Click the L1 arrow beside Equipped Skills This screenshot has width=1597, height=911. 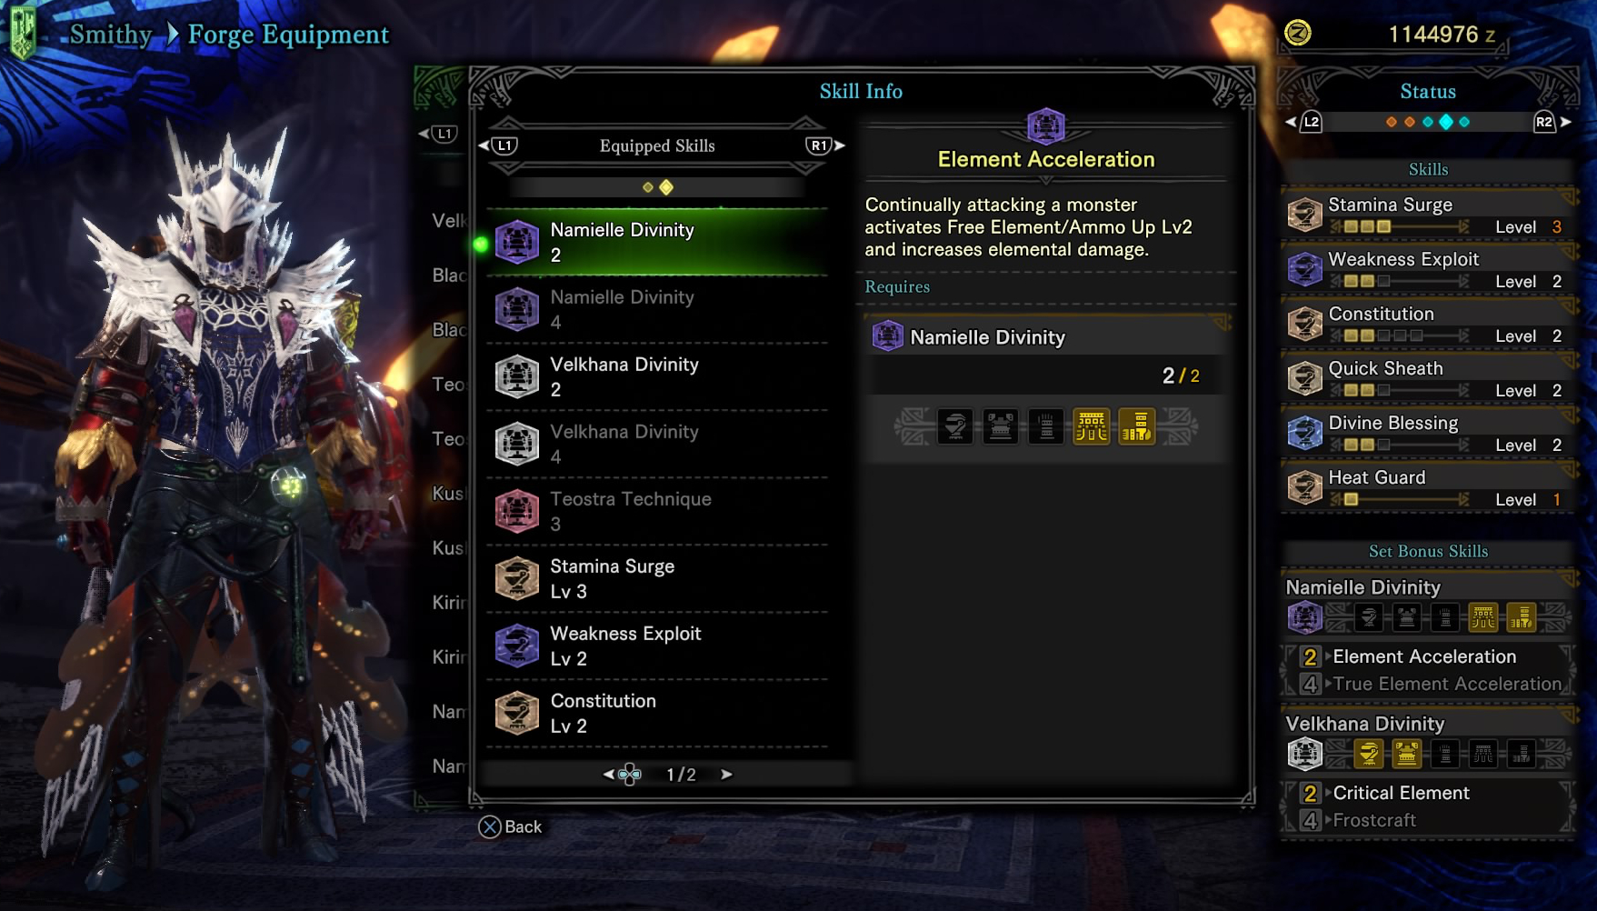coord(498,145)
